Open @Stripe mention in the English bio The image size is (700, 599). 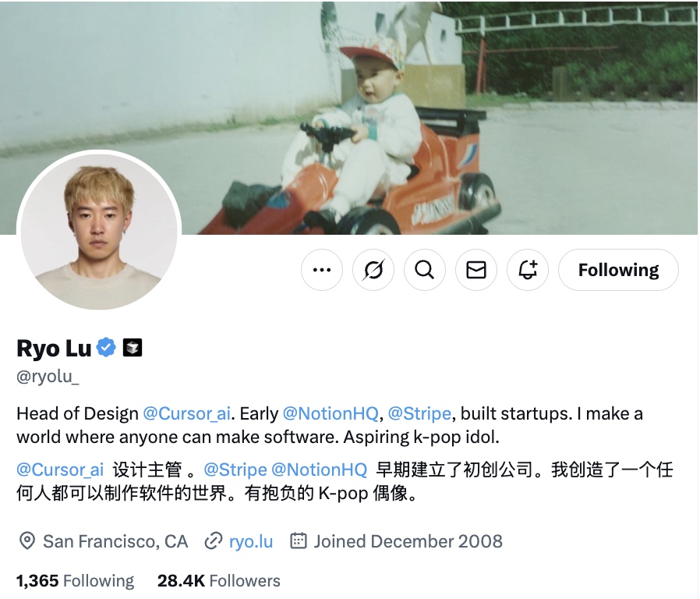click(x=419, y=413)
